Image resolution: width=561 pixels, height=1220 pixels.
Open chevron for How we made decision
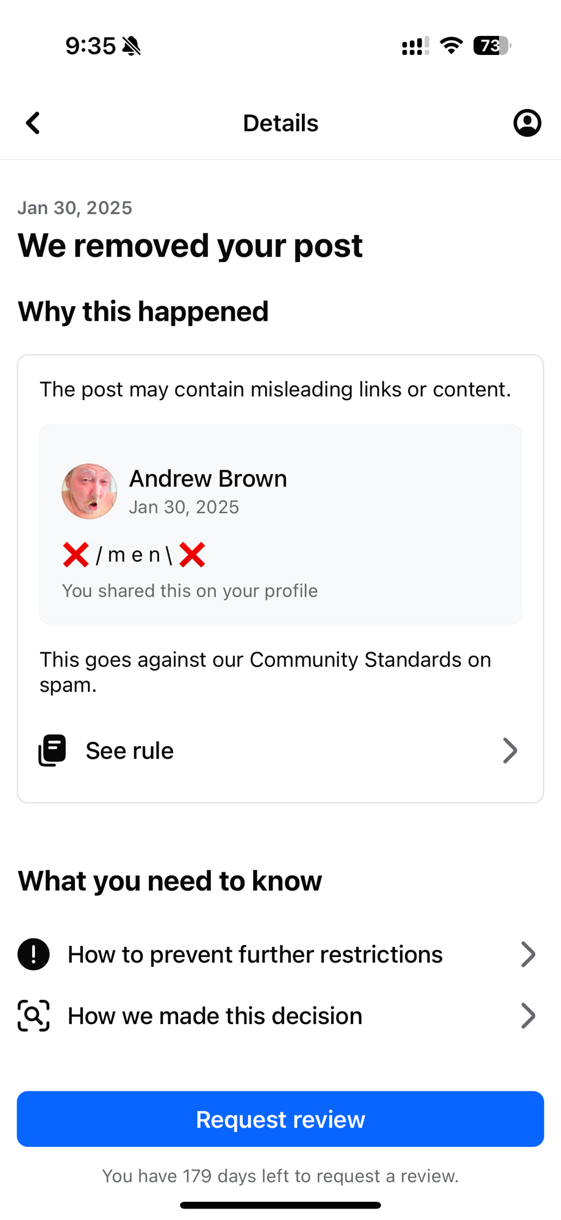[528, 1016]
